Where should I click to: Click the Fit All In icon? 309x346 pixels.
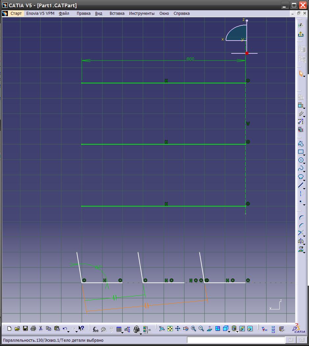pos(170,329)
